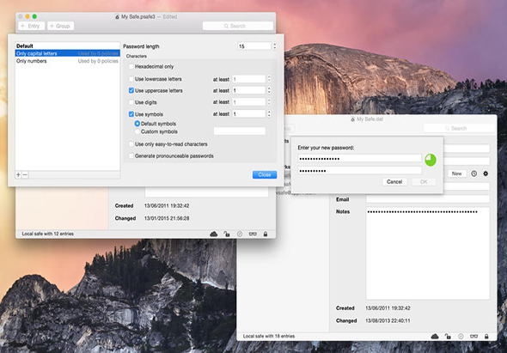Click the Notes text area in My Safe.dat
507x353 pixels.
tap(428, 253)
